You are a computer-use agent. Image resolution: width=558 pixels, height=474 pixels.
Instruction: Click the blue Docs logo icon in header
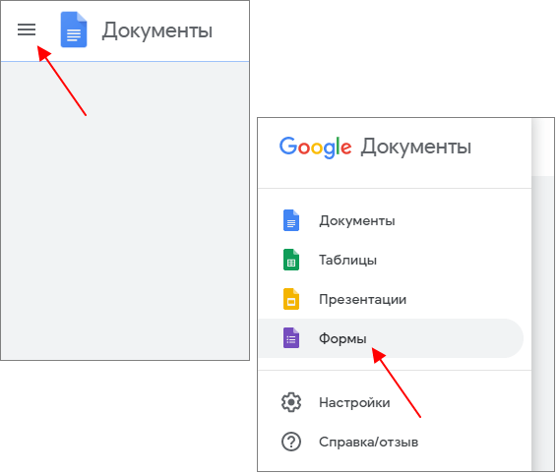tap(74, 30)
